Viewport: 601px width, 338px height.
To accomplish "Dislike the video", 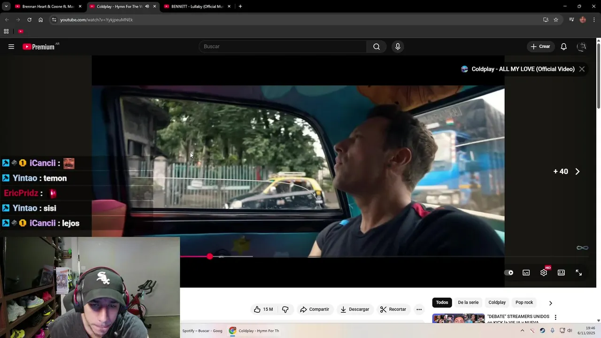I will point(285,309).
